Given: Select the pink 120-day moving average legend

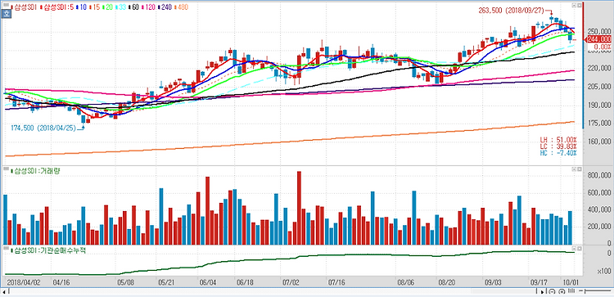Looking at the screenshot, I should (x=148, y=7).
